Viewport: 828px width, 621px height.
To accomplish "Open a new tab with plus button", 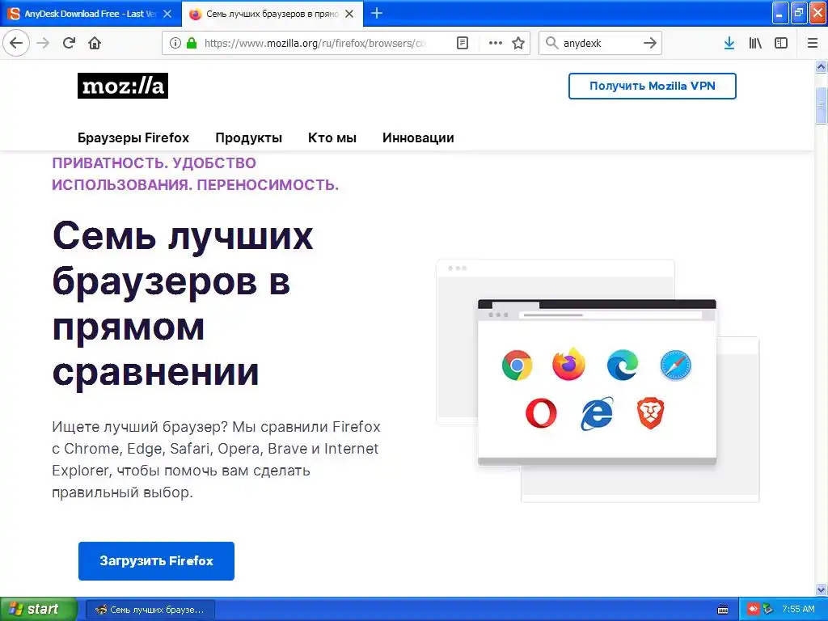I will (x=377, y=13).
